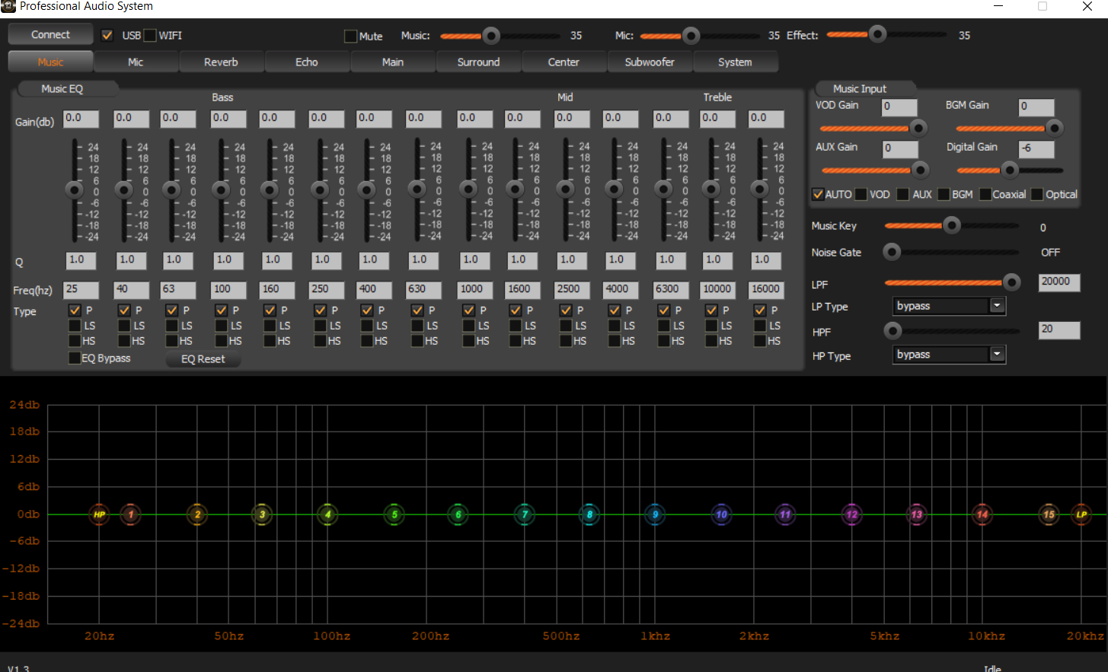The width and height of the screenshot is (1108, 672).
Task: Click the gain field for the 16000 Hz band
Action: (766, 119)
